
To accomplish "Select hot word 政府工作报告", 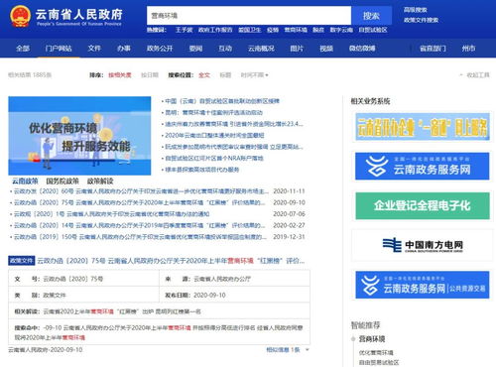I will point(215,30).
